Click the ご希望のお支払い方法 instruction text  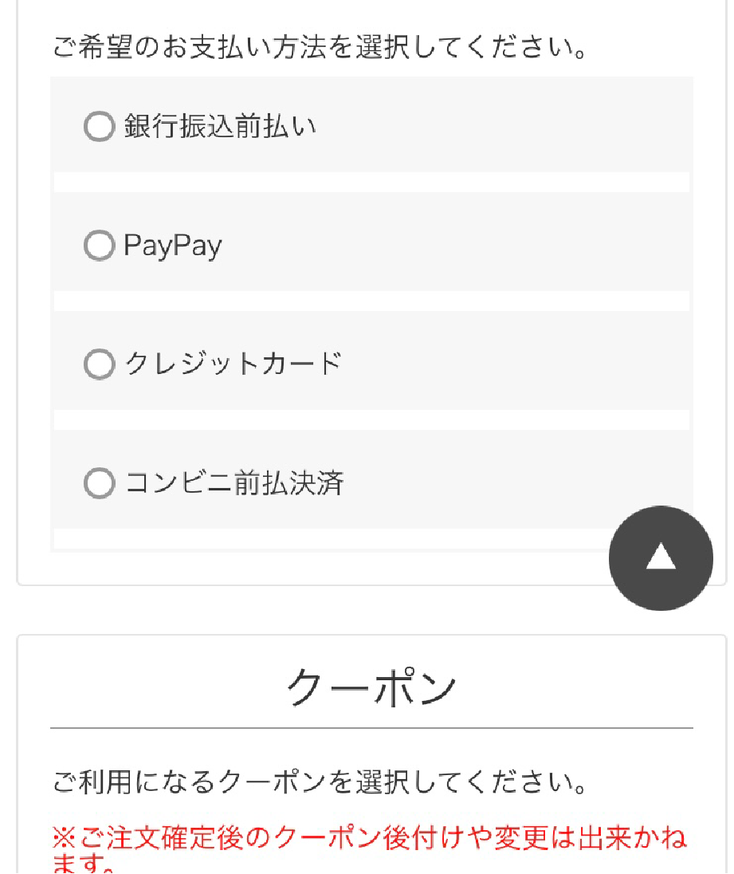(x=319, y=48)
